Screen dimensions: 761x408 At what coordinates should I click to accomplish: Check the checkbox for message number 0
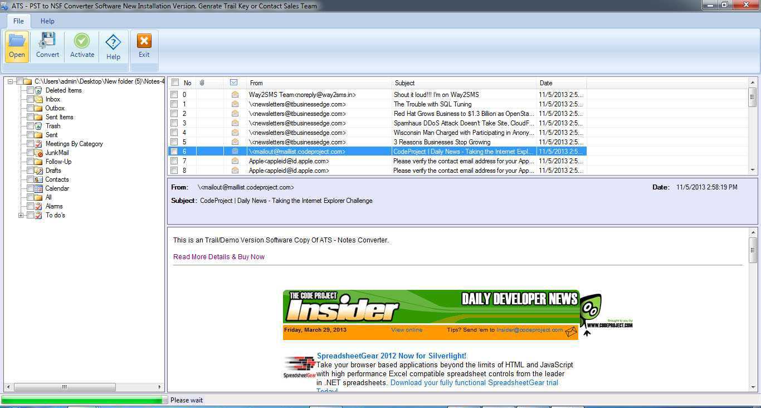point(175,94)
